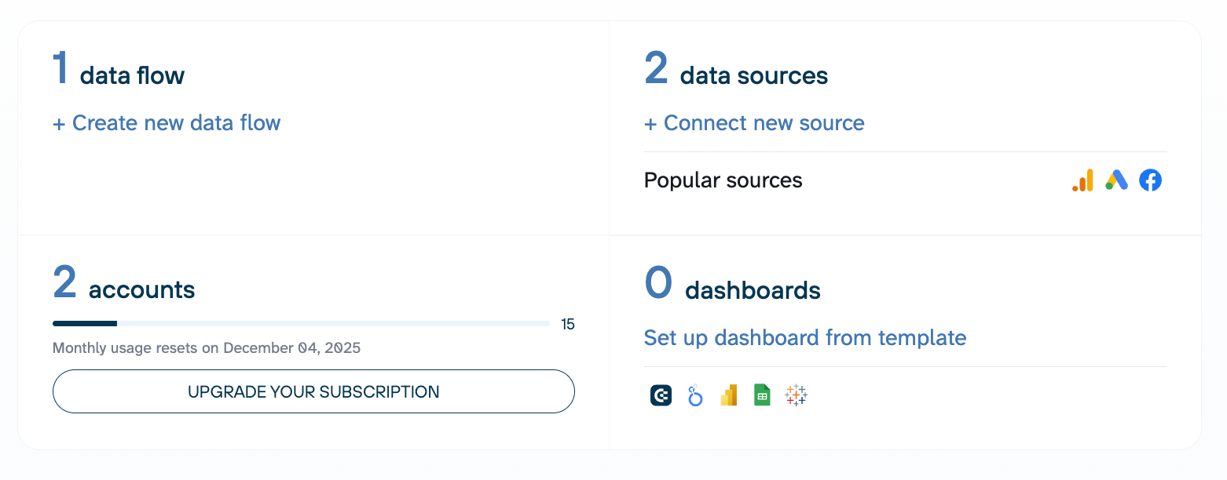1227x480 pixels.
Task: Click the Google Analytics source icon
Action: pos(1082,180)
